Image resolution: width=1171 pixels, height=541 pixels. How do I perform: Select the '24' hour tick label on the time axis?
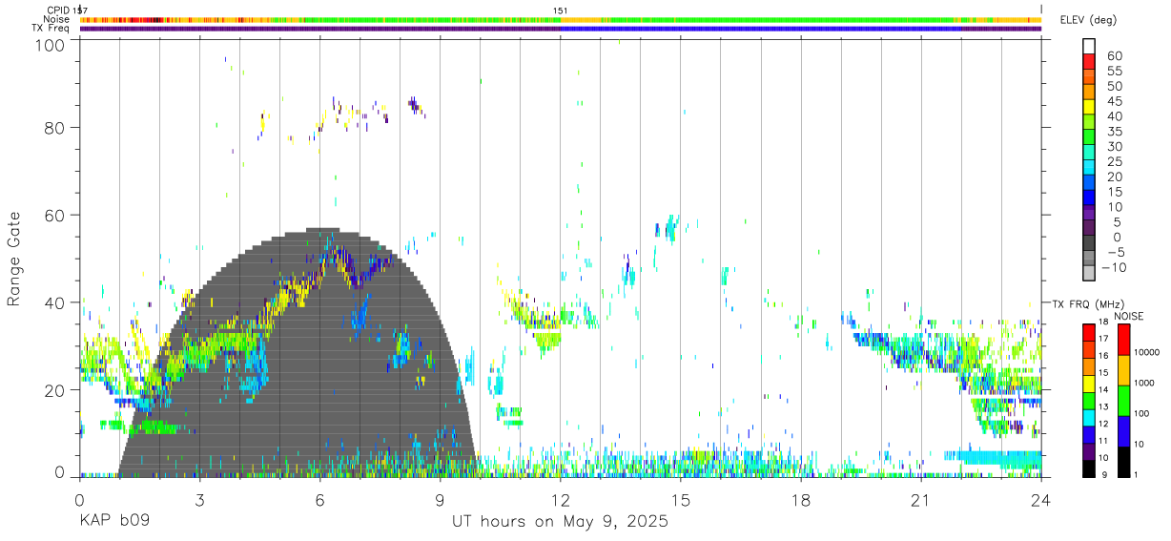1041,499
